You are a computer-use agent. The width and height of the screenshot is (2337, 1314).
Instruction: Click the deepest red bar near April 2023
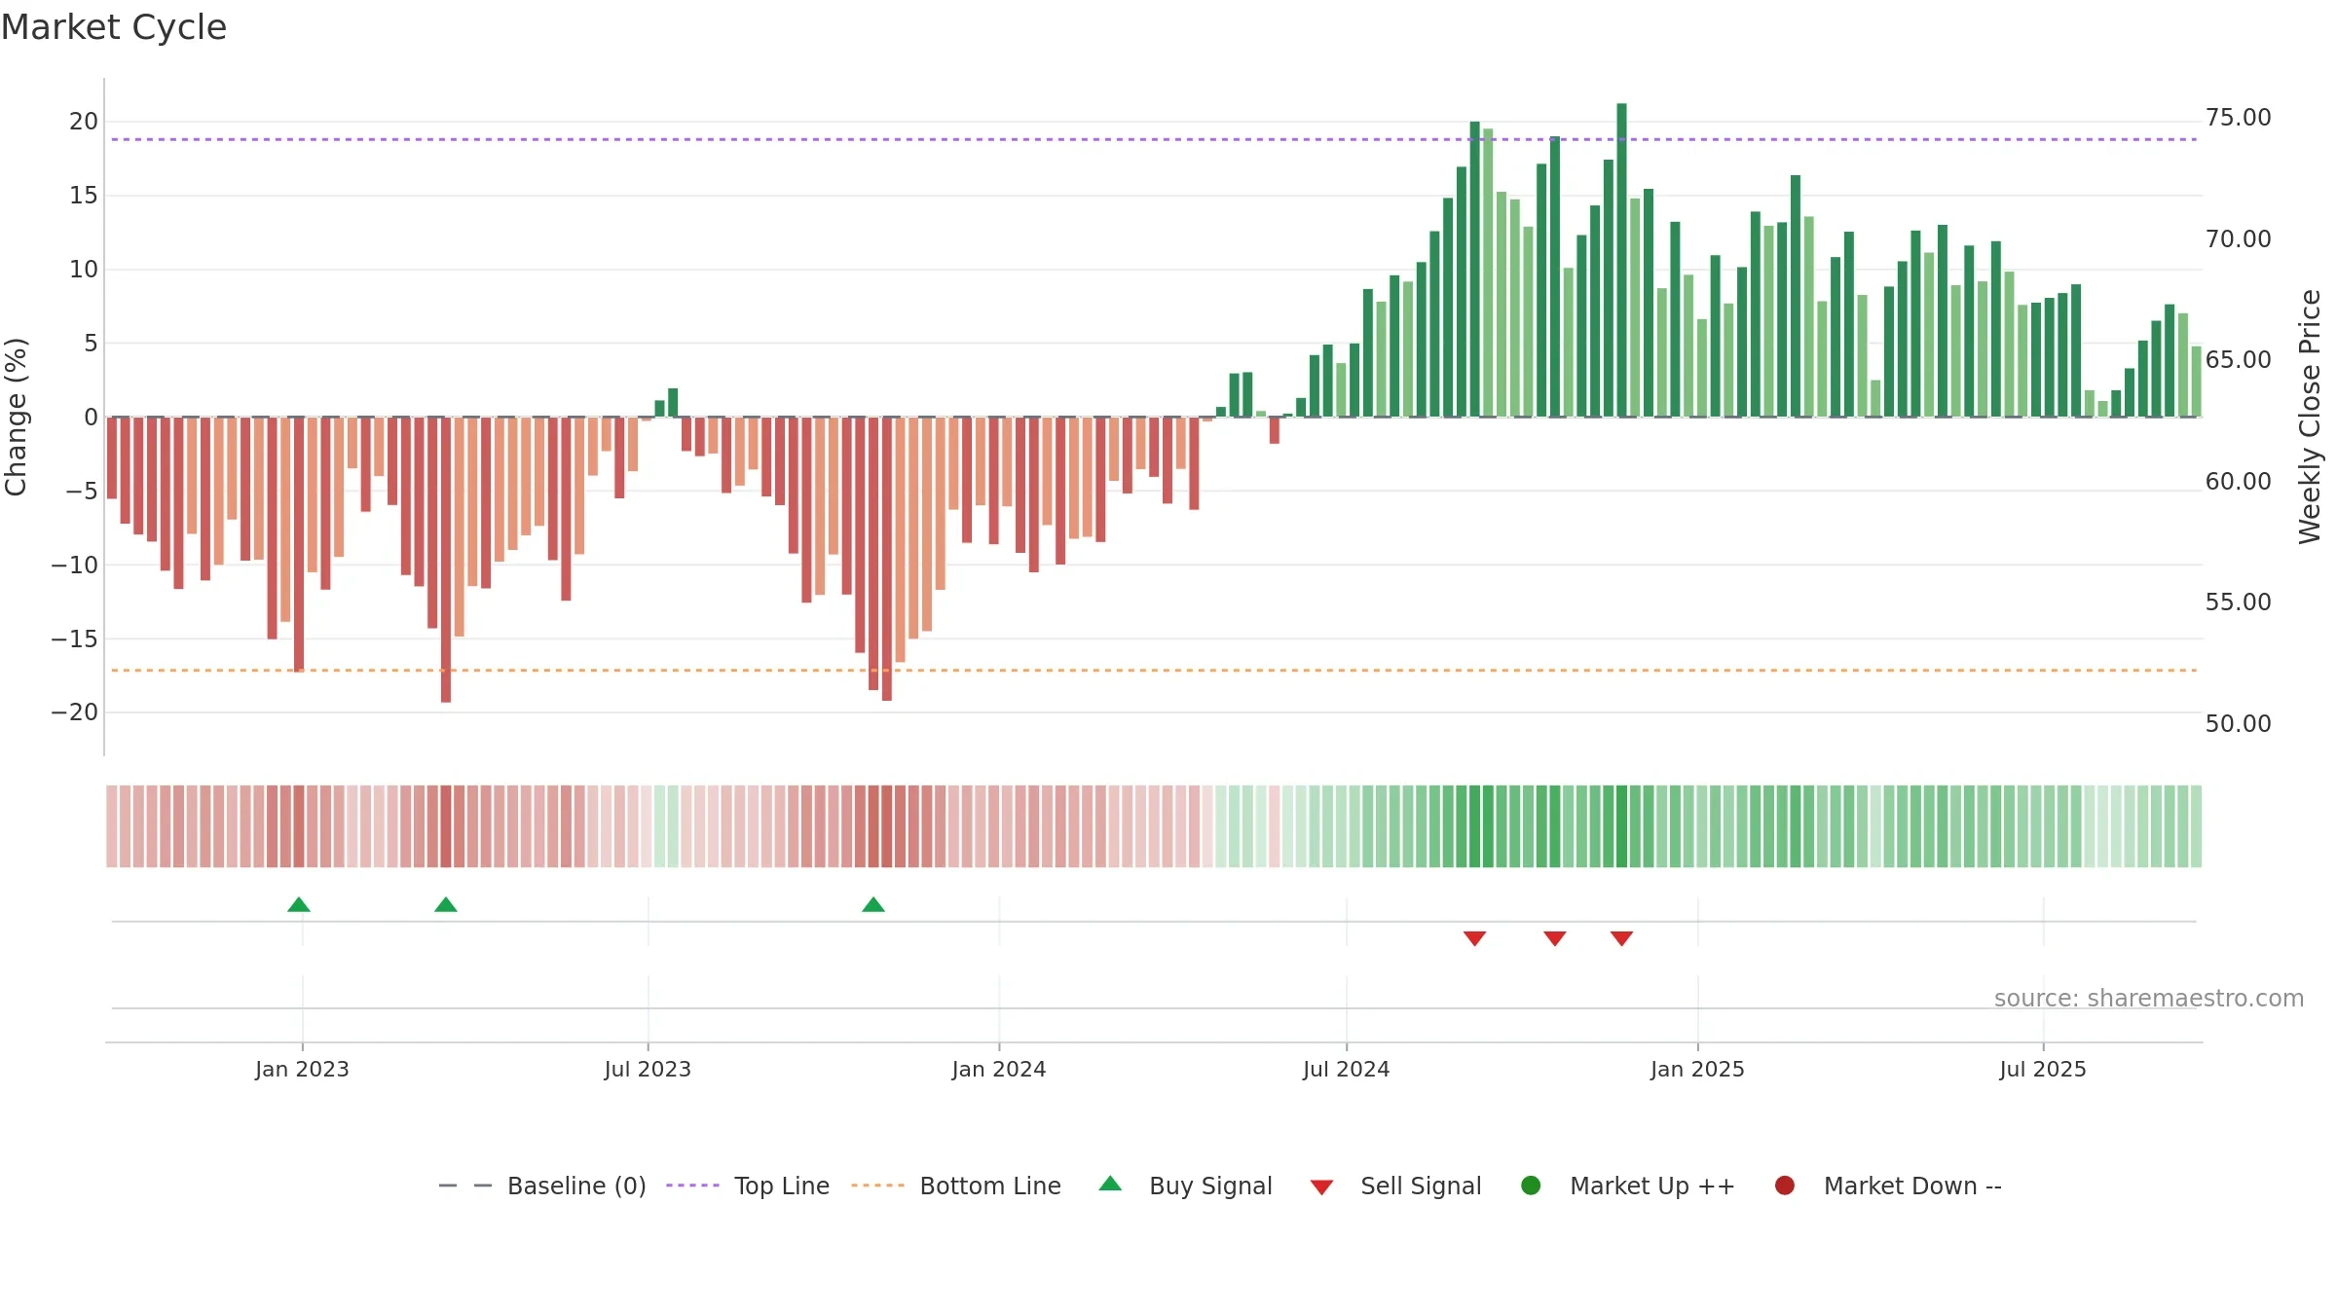(x=446, y=560)
